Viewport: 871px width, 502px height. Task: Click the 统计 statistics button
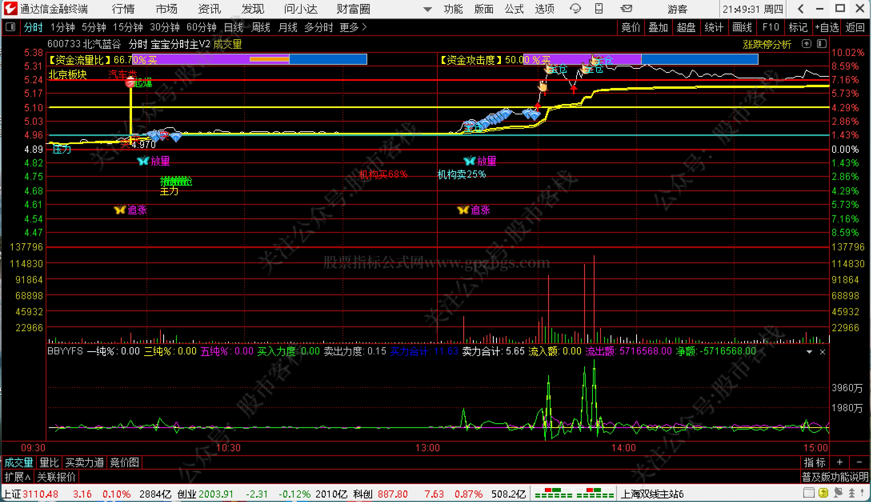pyautogui.click(x=714, y=27)
